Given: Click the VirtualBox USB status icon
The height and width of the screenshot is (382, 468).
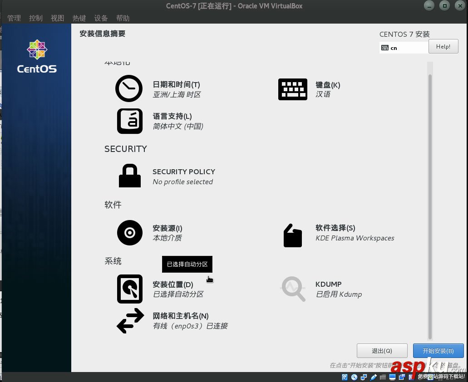Looking at the screenshot, I should tap(373, 377).
